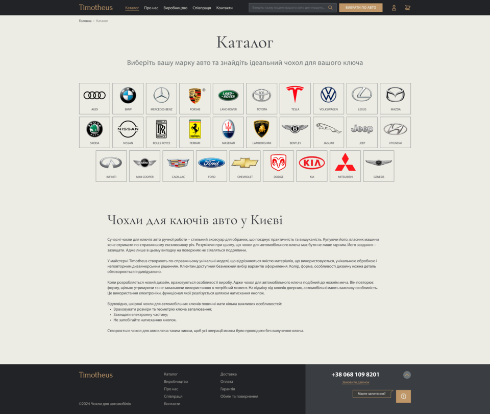
Task: Click the Timotheus logo in header
Action: (95, 8)
